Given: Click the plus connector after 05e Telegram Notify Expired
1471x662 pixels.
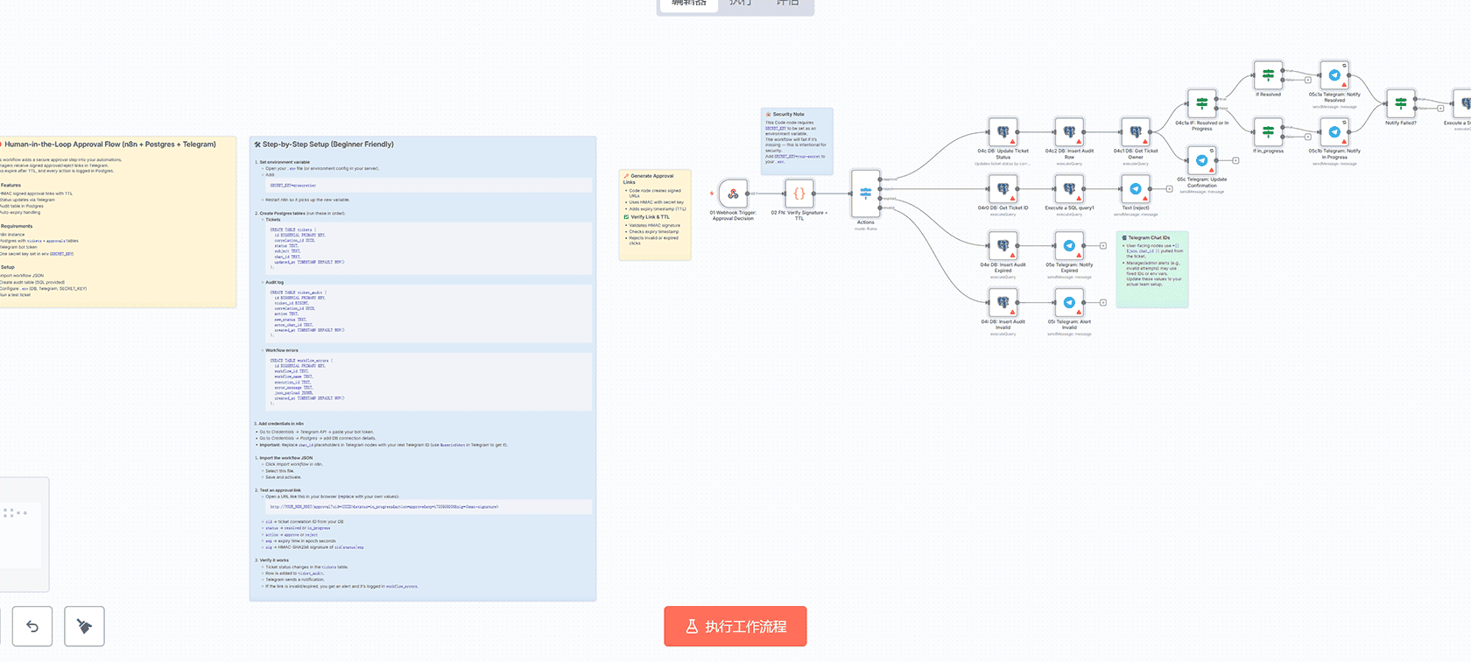Looking at the screenshot, I should click(x=1103, y=246).
